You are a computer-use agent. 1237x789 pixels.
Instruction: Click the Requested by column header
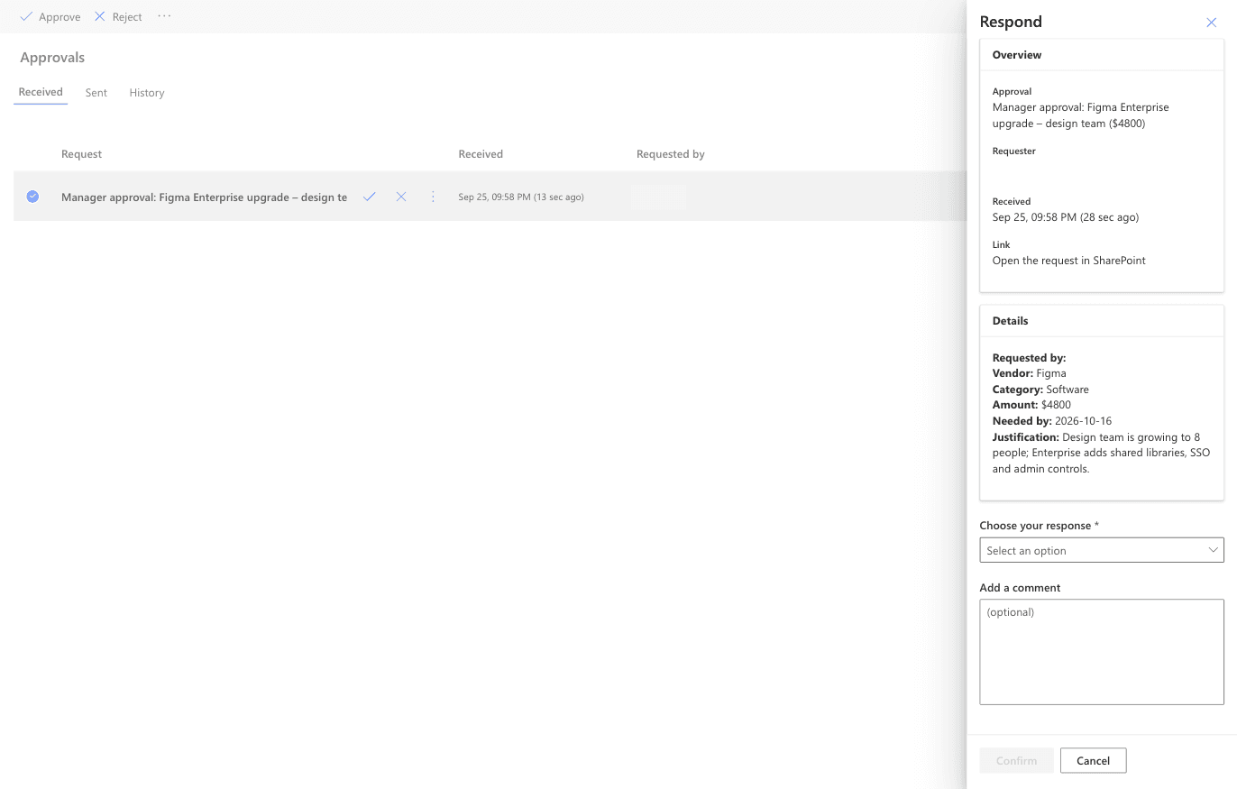point(671,154)
